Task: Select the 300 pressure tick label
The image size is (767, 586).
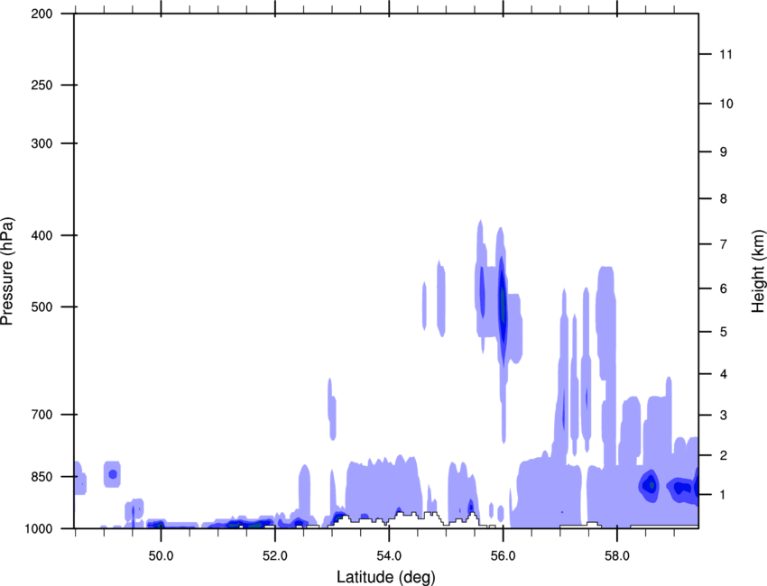Action: [x=42, y=143]
